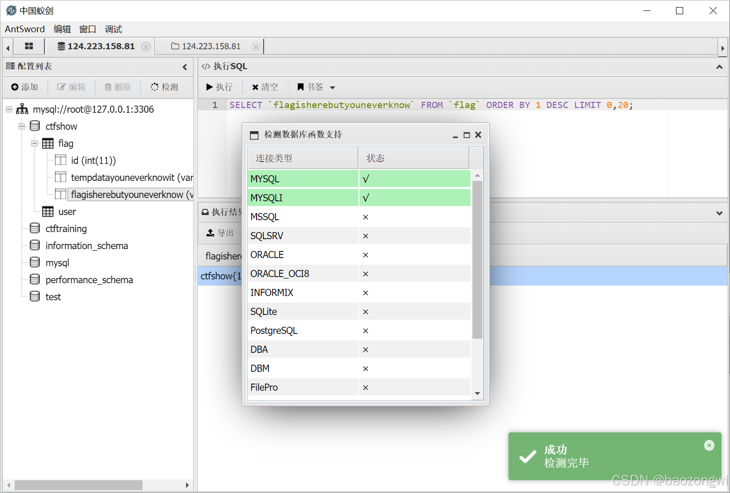
Task: Click the performance_schema database icon
Action: [x=35, y=279]
